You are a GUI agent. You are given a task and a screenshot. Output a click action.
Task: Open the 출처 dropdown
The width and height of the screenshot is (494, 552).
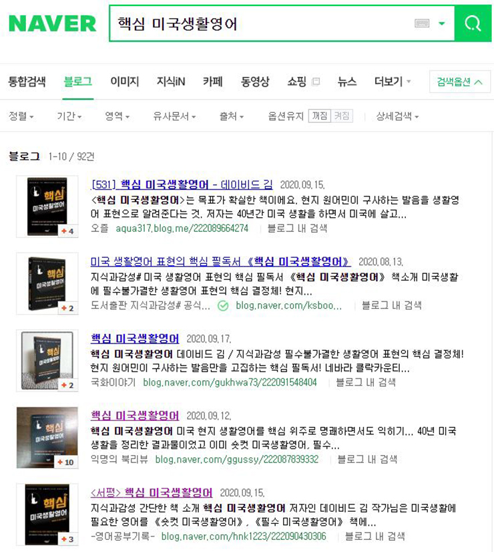232,116
